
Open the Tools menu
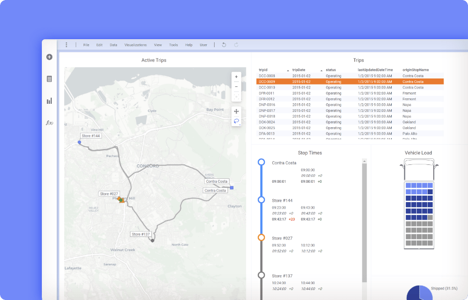pos(173,45)
